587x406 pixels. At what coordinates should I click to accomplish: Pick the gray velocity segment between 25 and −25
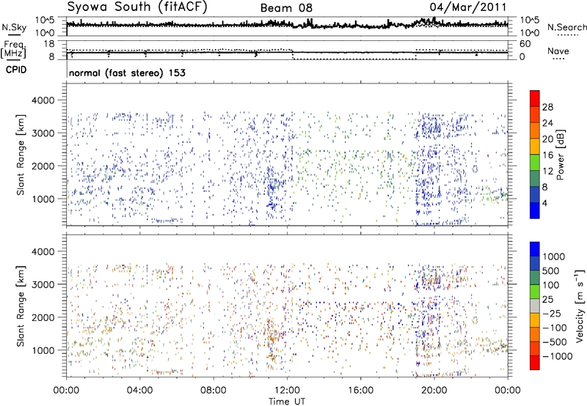tap(535, 306)
